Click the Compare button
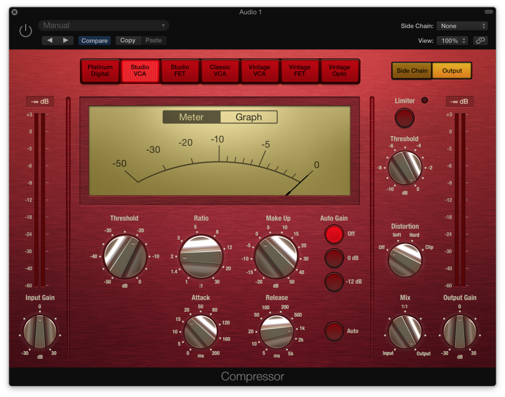 pyautogui.click(x=94, y=40)
